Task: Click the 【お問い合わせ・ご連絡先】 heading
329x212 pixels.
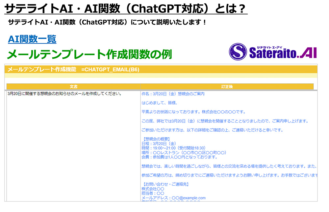Action: (166, 184)
